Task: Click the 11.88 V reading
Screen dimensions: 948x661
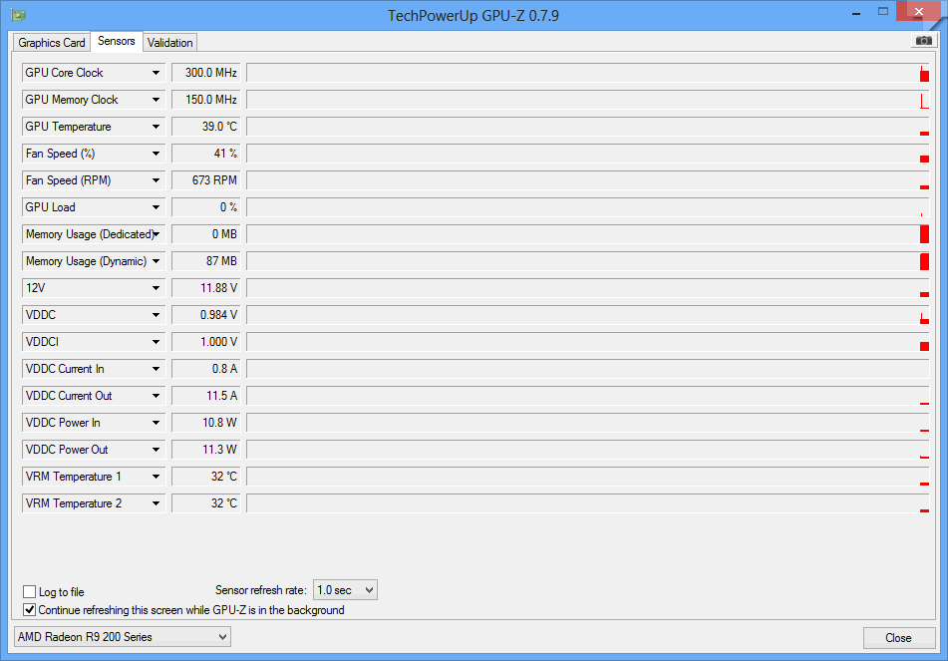Action: click(206, 288)
